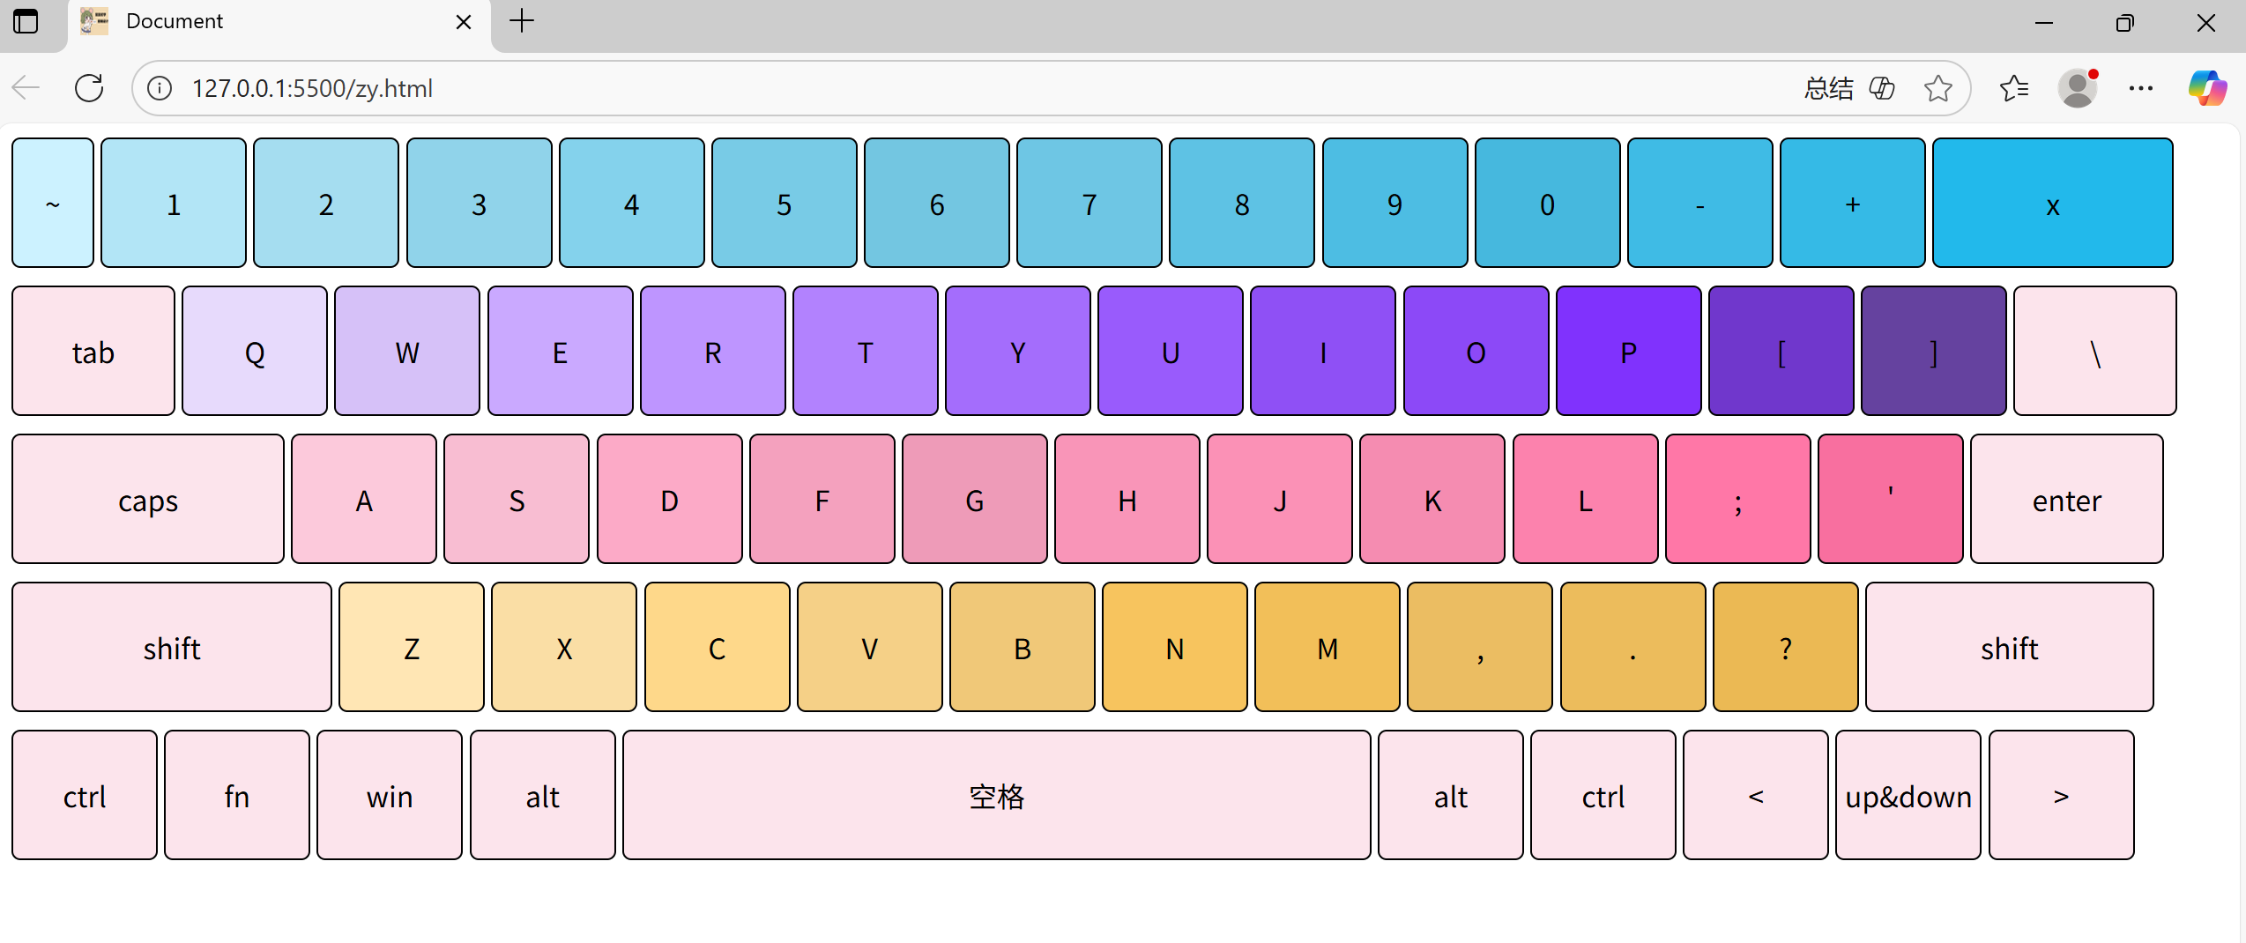Click the refresh page icon
2246x943 pixels.
coord(89,88)
